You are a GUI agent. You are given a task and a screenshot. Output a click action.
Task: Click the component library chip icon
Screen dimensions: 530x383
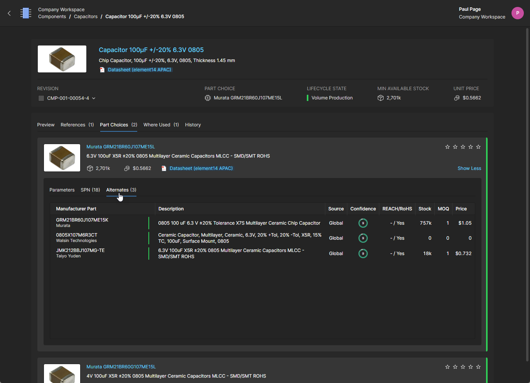pyautogui.click(x=26, y=13)
